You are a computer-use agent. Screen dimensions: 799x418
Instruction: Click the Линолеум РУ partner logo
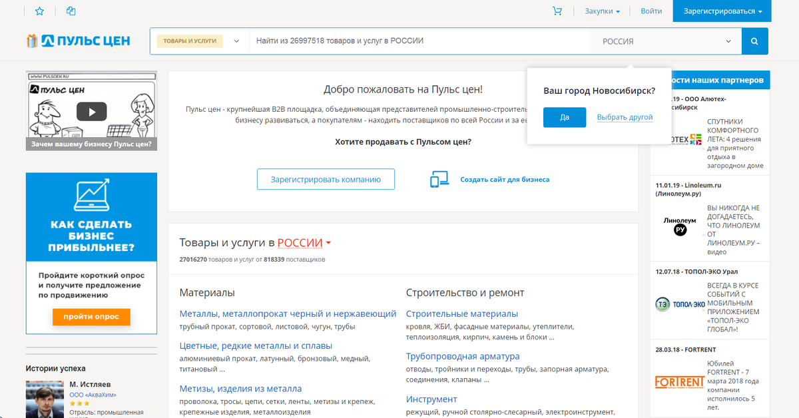tap(680, 225)
